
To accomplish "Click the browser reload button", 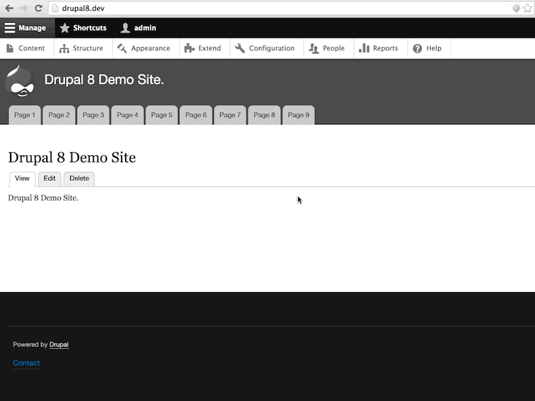I will [38, 9].
